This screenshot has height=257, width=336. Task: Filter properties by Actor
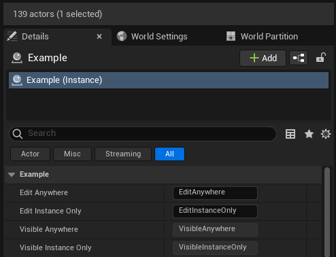click(30, 154)
